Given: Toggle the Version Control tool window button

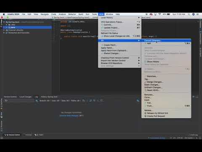Looking at the screenshot, I should point(12,135).
